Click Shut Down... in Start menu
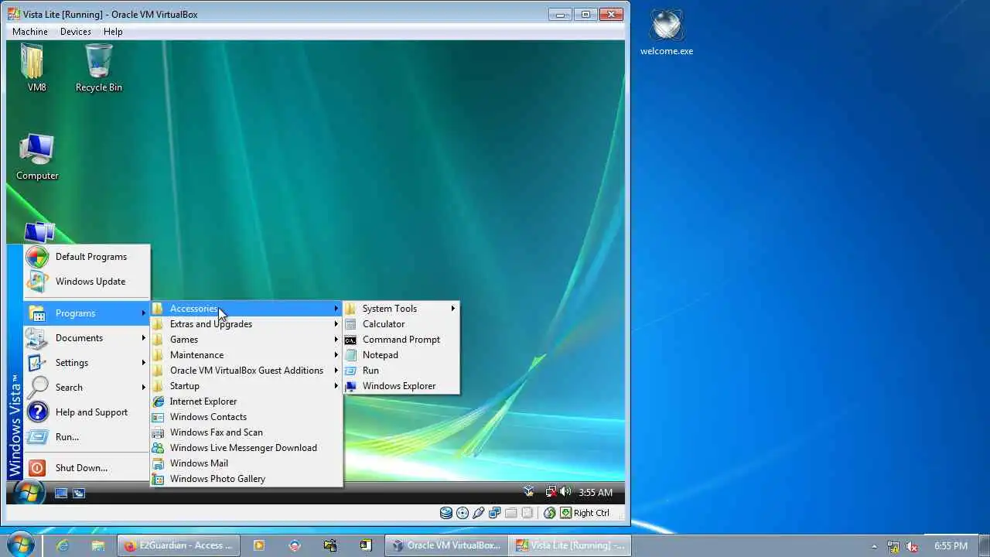Viewport: 990px width, 557px height. (87, 468)
